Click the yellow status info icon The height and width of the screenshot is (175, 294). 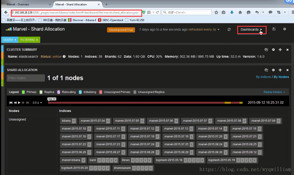(x=64, y=57)
